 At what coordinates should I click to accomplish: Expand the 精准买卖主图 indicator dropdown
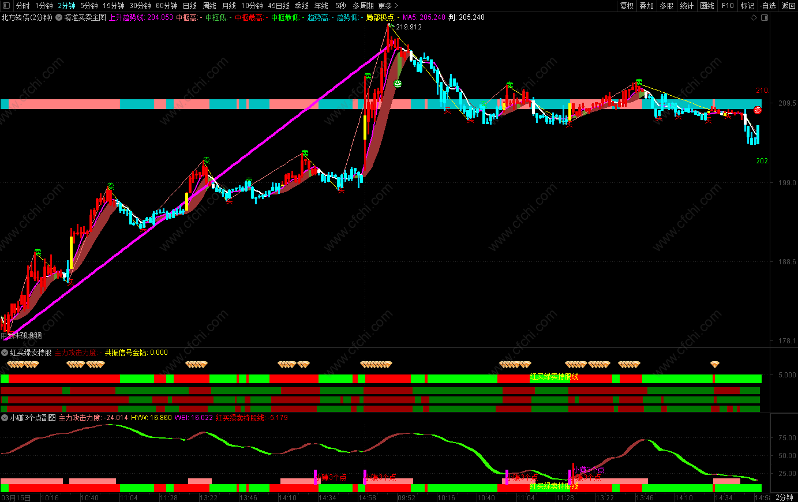tap(59, 17)
